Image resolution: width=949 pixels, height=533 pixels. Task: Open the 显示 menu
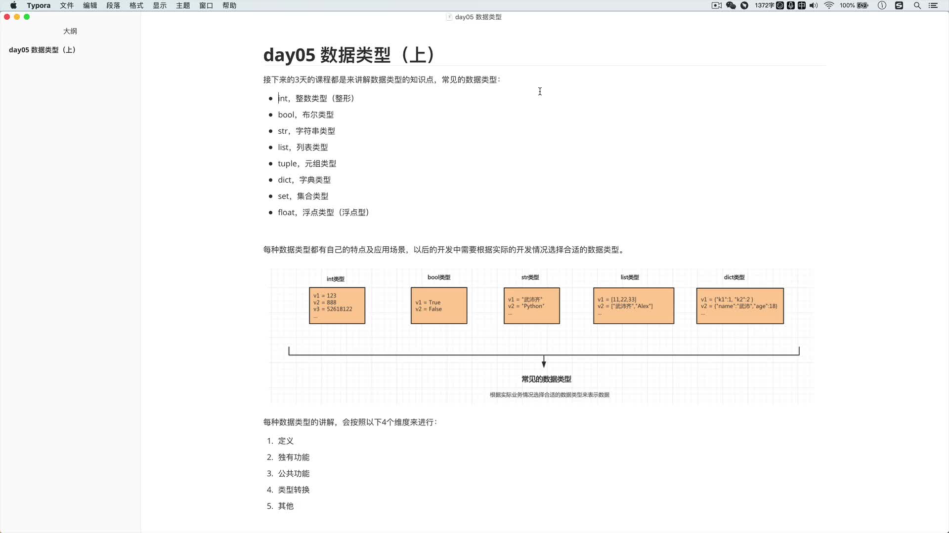160,5
